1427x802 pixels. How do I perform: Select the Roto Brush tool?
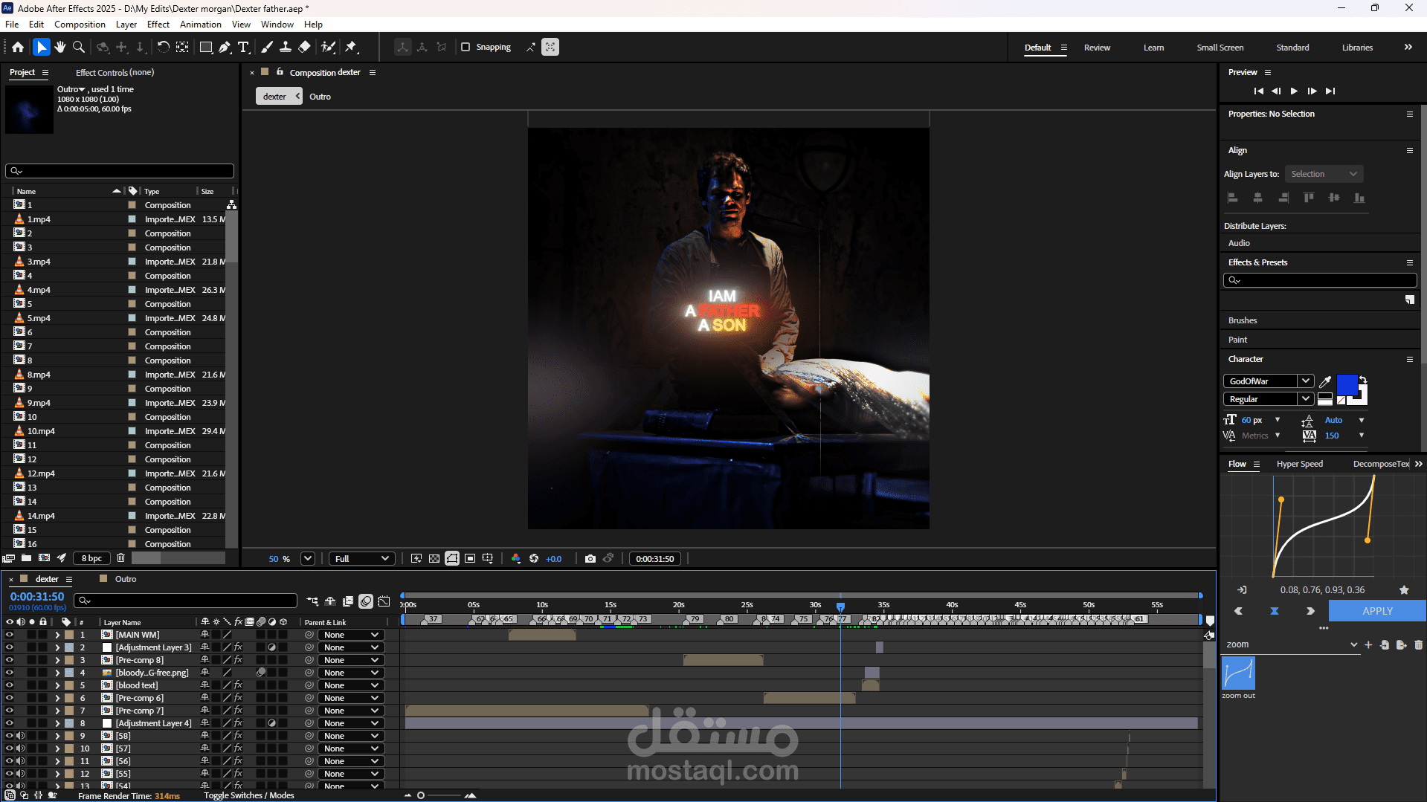pos(328,47)
